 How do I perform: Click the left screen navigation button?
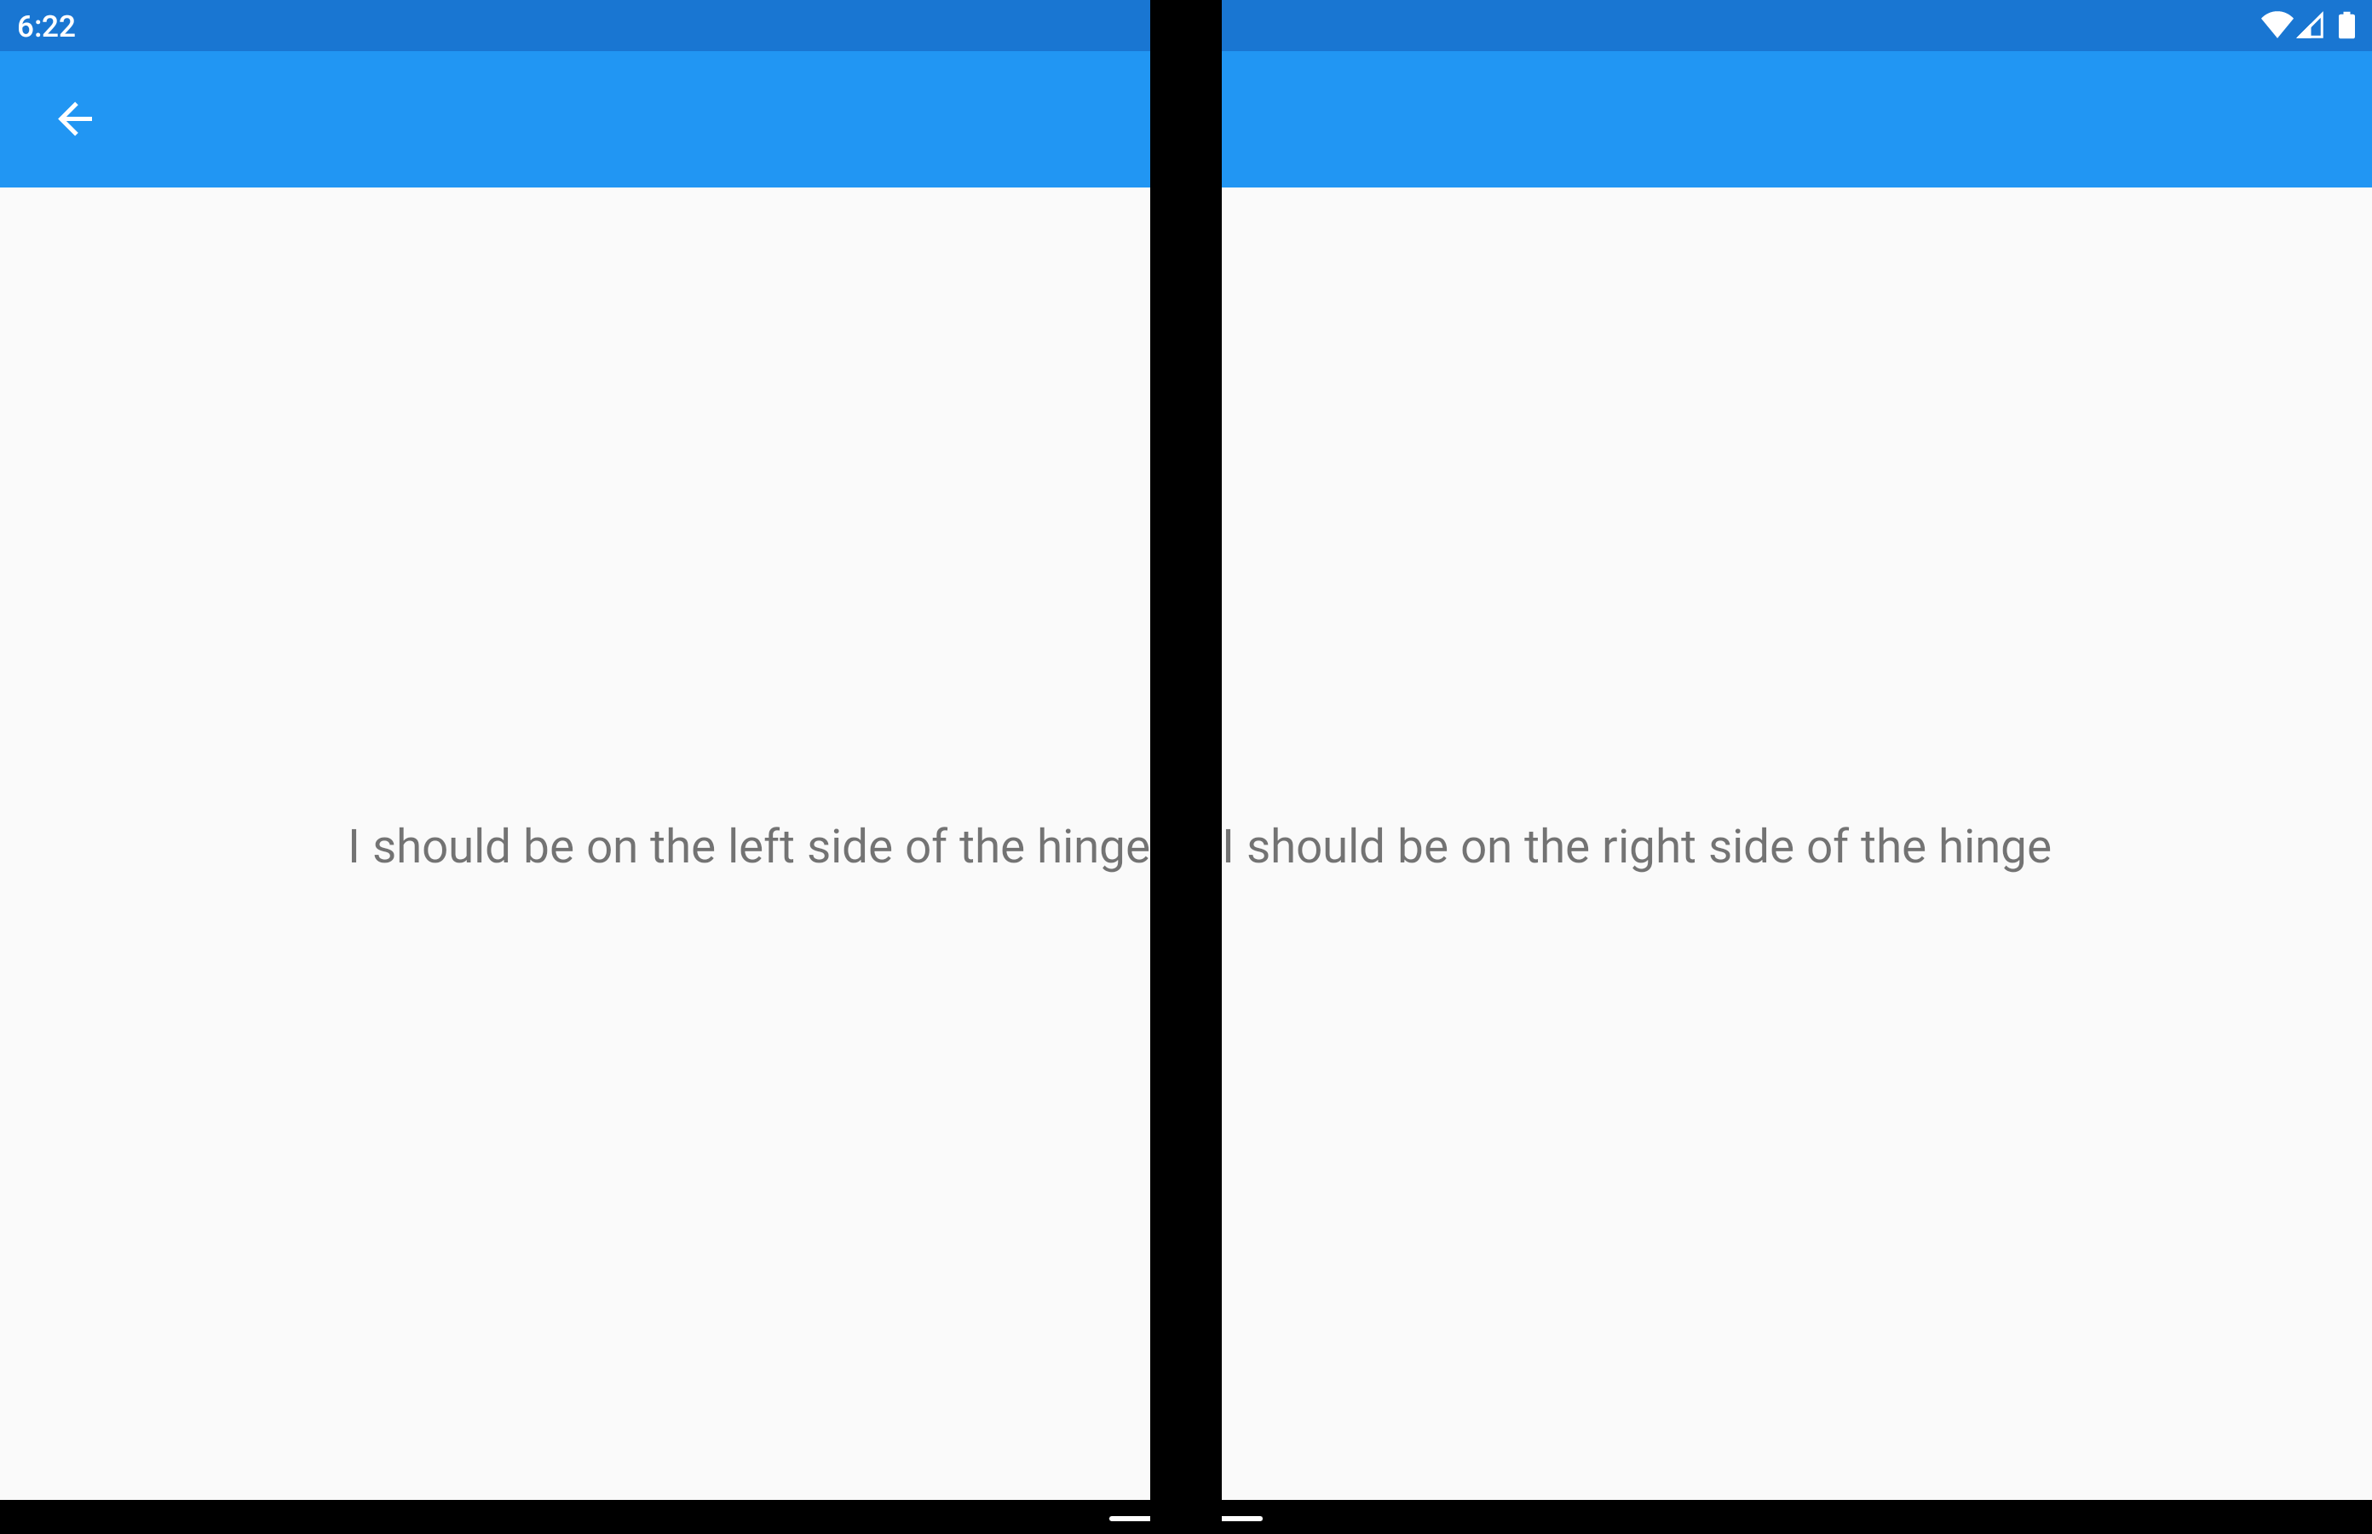coord(76,118)
